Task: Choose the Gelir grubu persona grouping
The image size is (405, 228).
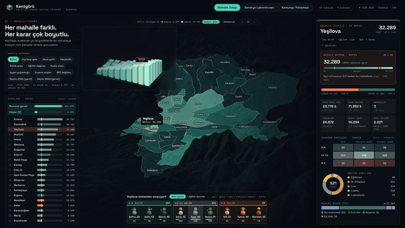Action: [x=177, y=197]
